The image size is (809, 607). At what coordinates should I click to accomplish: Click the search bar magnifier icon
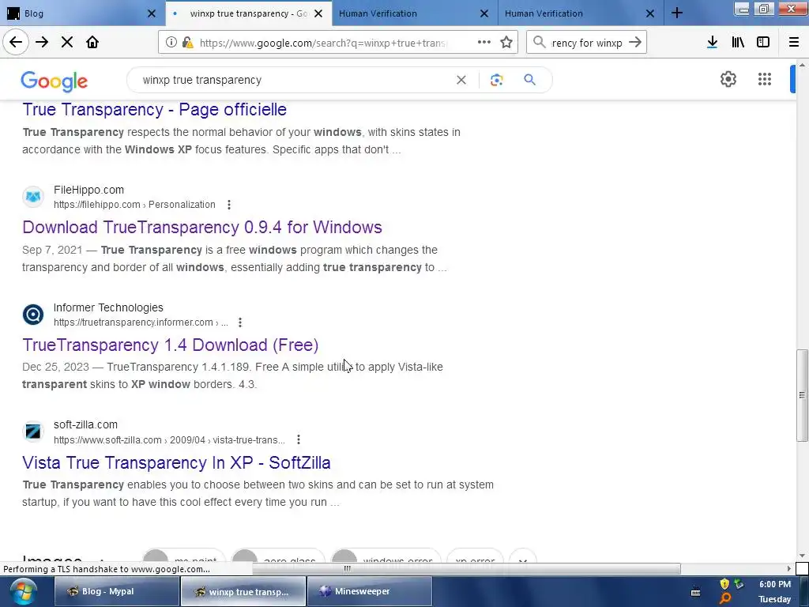pyautogui.click(x=539, y=43)
